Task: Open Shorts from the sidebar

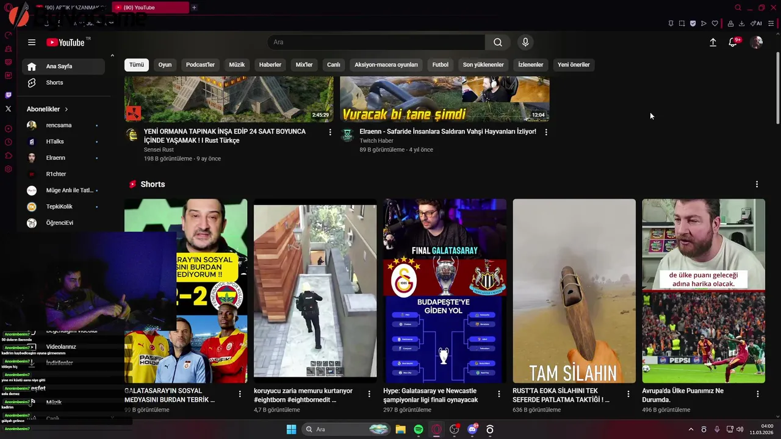Action: pyautogui.click(x=63, y=82)
